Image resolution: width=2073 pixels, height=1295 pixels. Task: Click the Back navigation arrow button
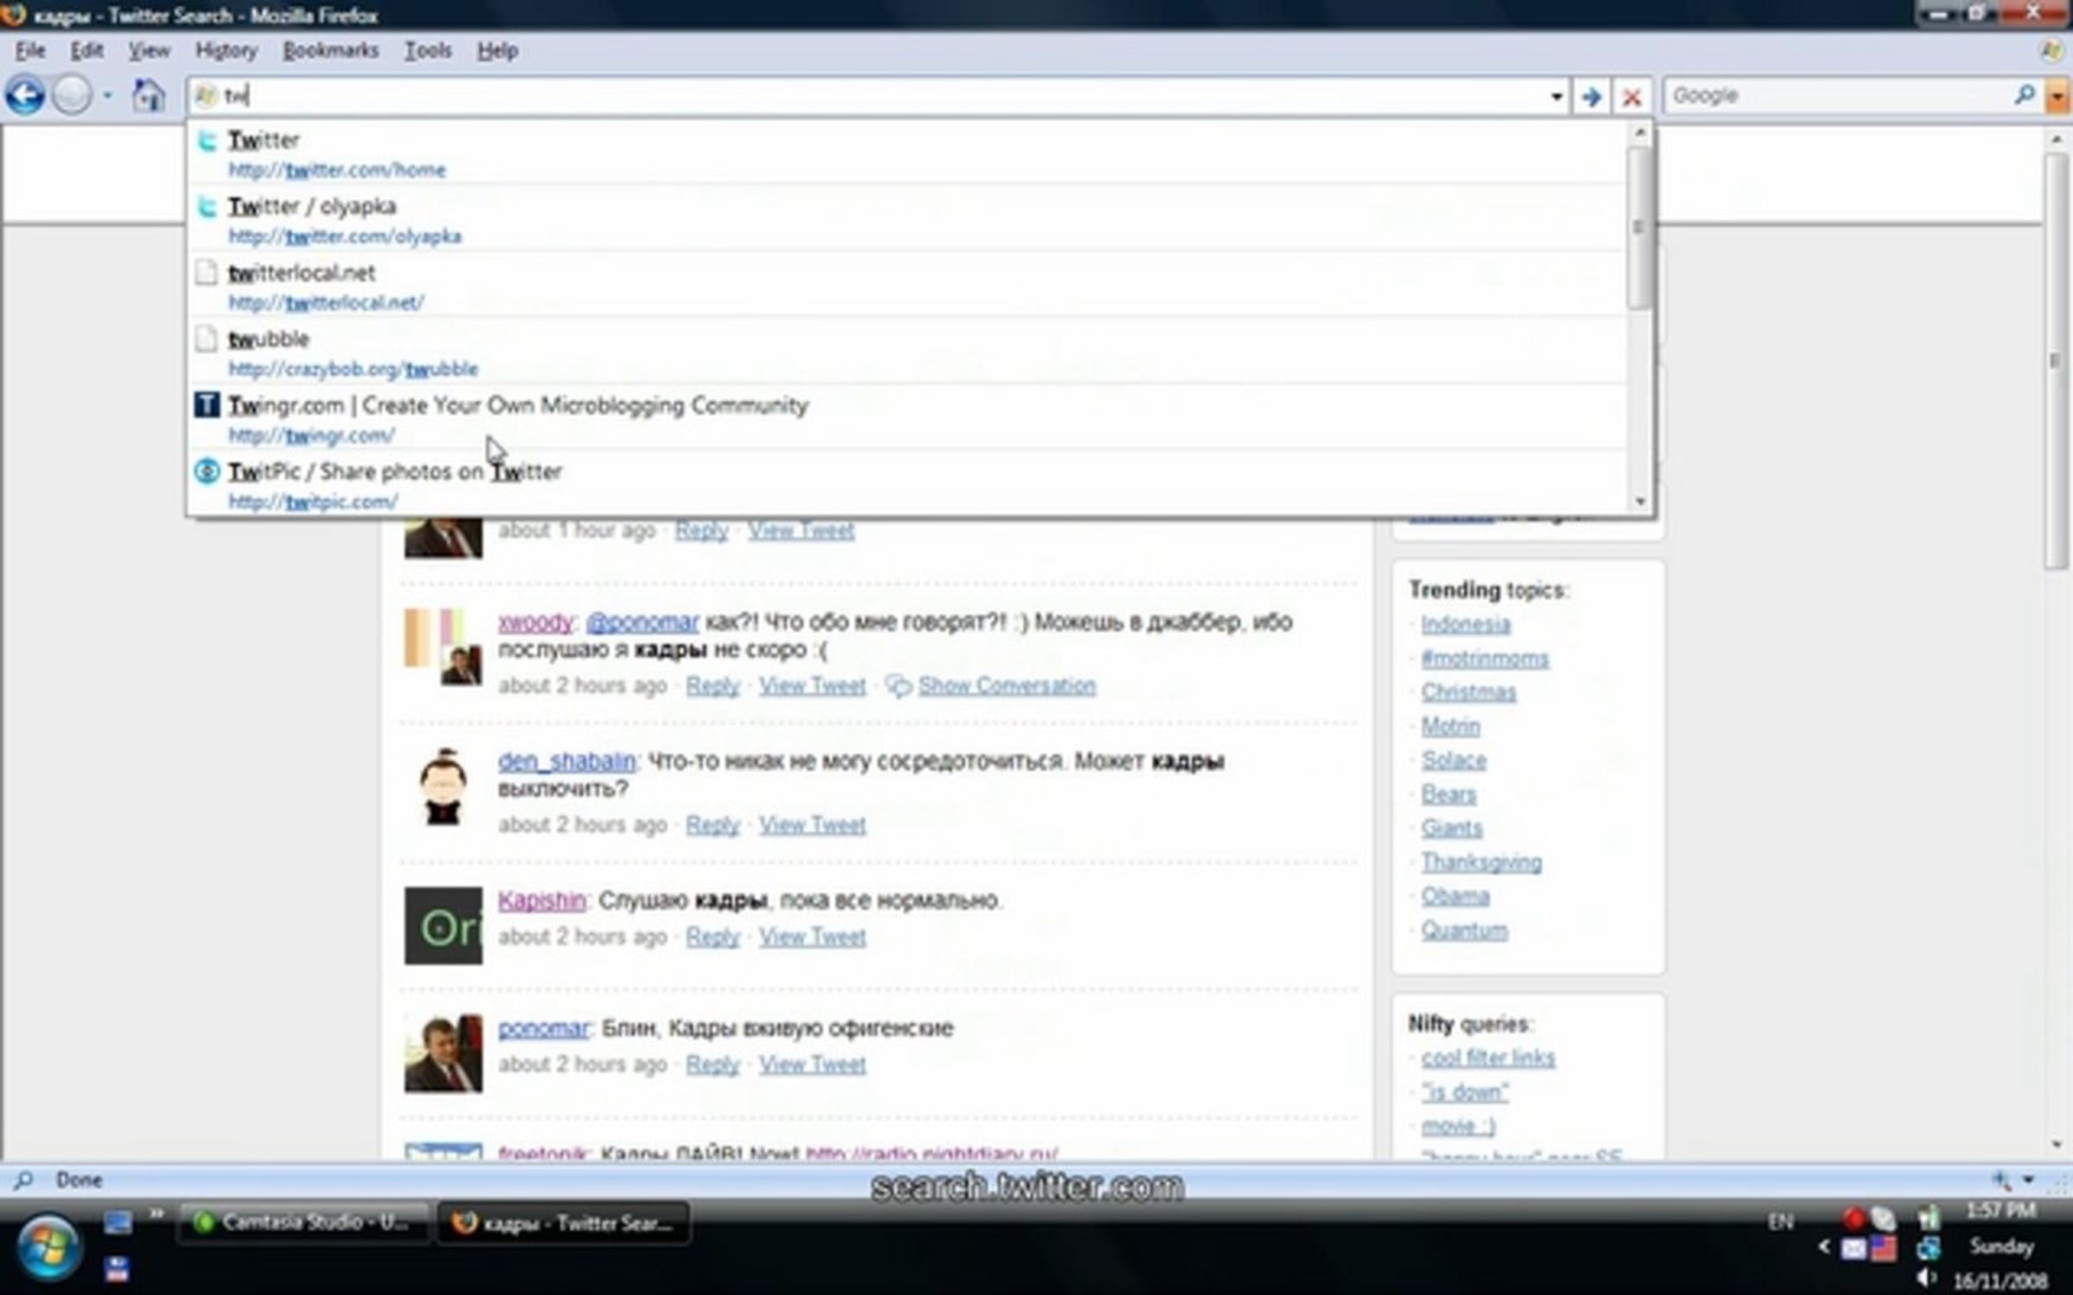pyautogui.click(x=25, y=95)
